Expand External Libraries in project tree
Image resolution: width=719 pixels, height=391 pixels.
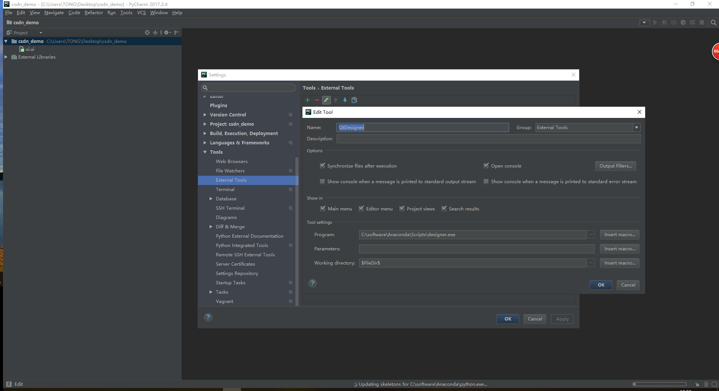6,57
